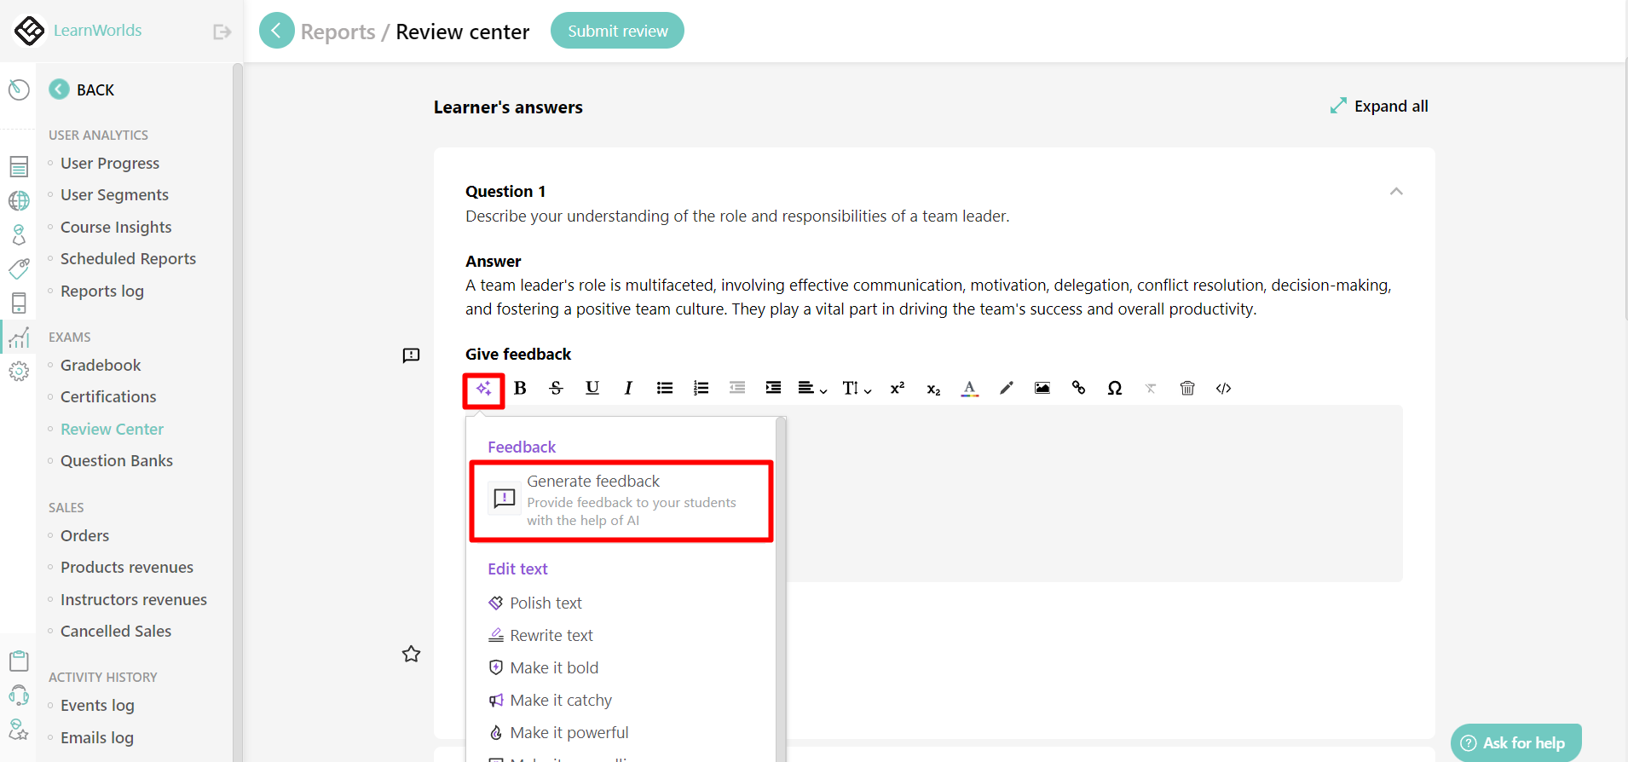Image resolution: width=1628 pixels, height=762 pixels.
Task: Open the text color picker
Action: click(x=969, y=389)
